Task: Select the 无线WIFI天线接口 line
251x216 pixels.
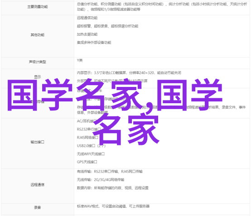Action: click(x=91, y=154)
